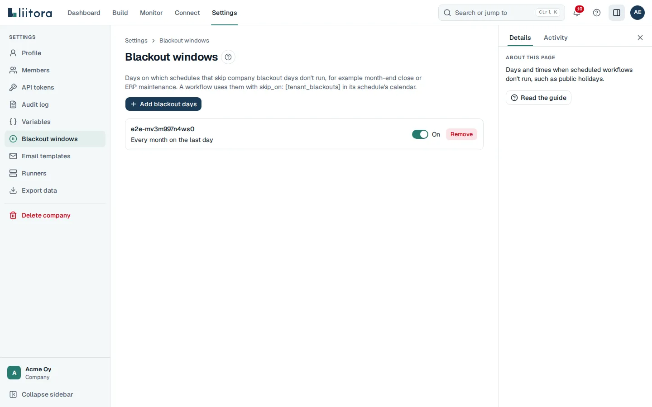
Task: Click the e2e-mv3m997n4ws0 entry name
Action: (163, 129)
